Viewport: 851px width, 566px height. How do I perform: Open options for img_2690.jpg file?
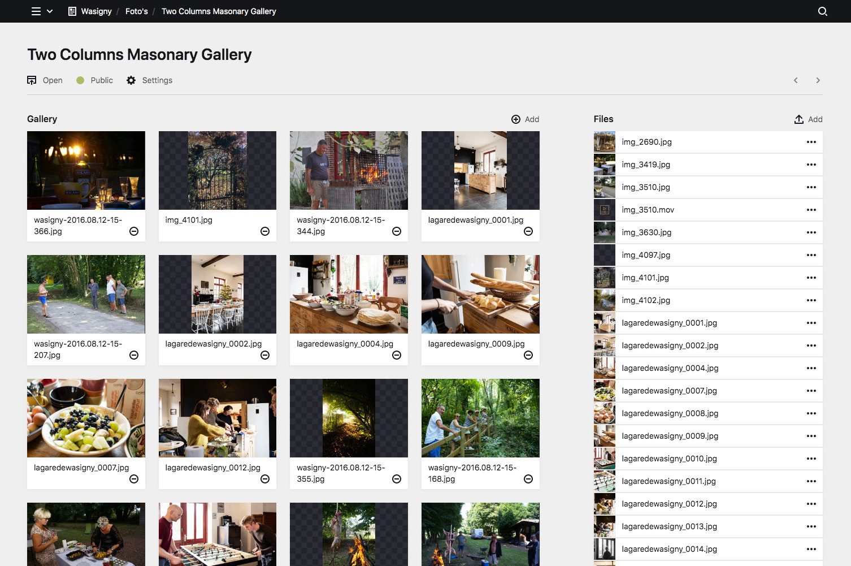pos(811,142)
